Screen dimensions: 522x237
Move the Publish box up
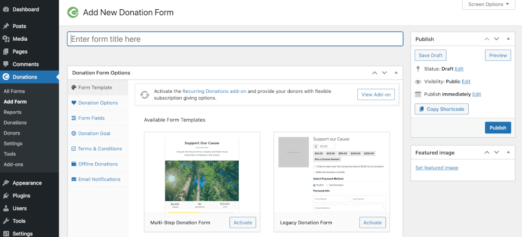point(487,39)
